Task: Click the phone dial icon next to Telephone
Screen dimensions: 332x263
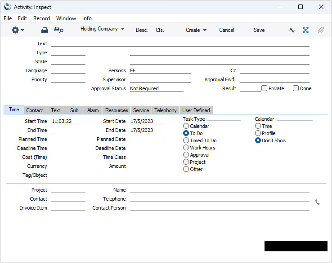Action: coord(318,202)
